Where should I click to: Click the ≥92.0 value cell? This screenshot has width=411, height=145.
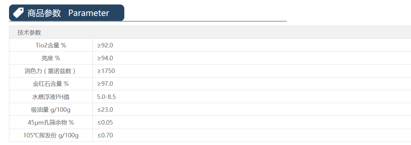coord(105,45)
